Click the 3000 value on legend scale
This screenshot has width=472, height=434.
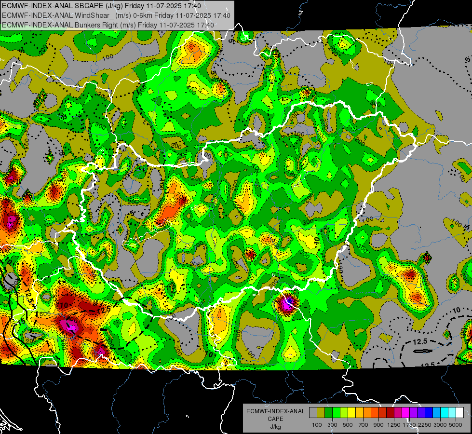click(x=440, y=425)
